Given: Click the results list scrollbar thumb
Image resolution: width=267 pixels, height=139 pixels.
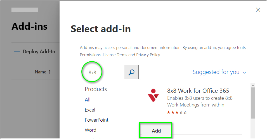Looking at the screenshot, I should [x=253, y=103].
